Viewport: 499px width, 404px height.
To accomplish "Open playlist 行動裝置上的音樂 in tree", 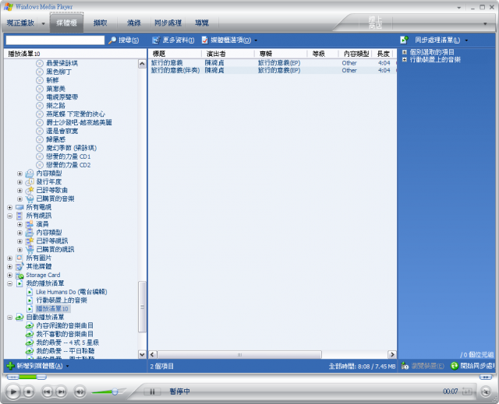I will (62, 300).
